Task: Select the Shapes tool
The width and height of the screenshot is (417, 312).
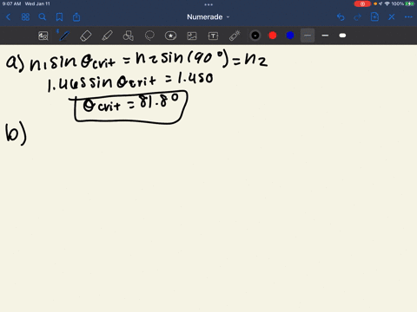Action: 129,36
